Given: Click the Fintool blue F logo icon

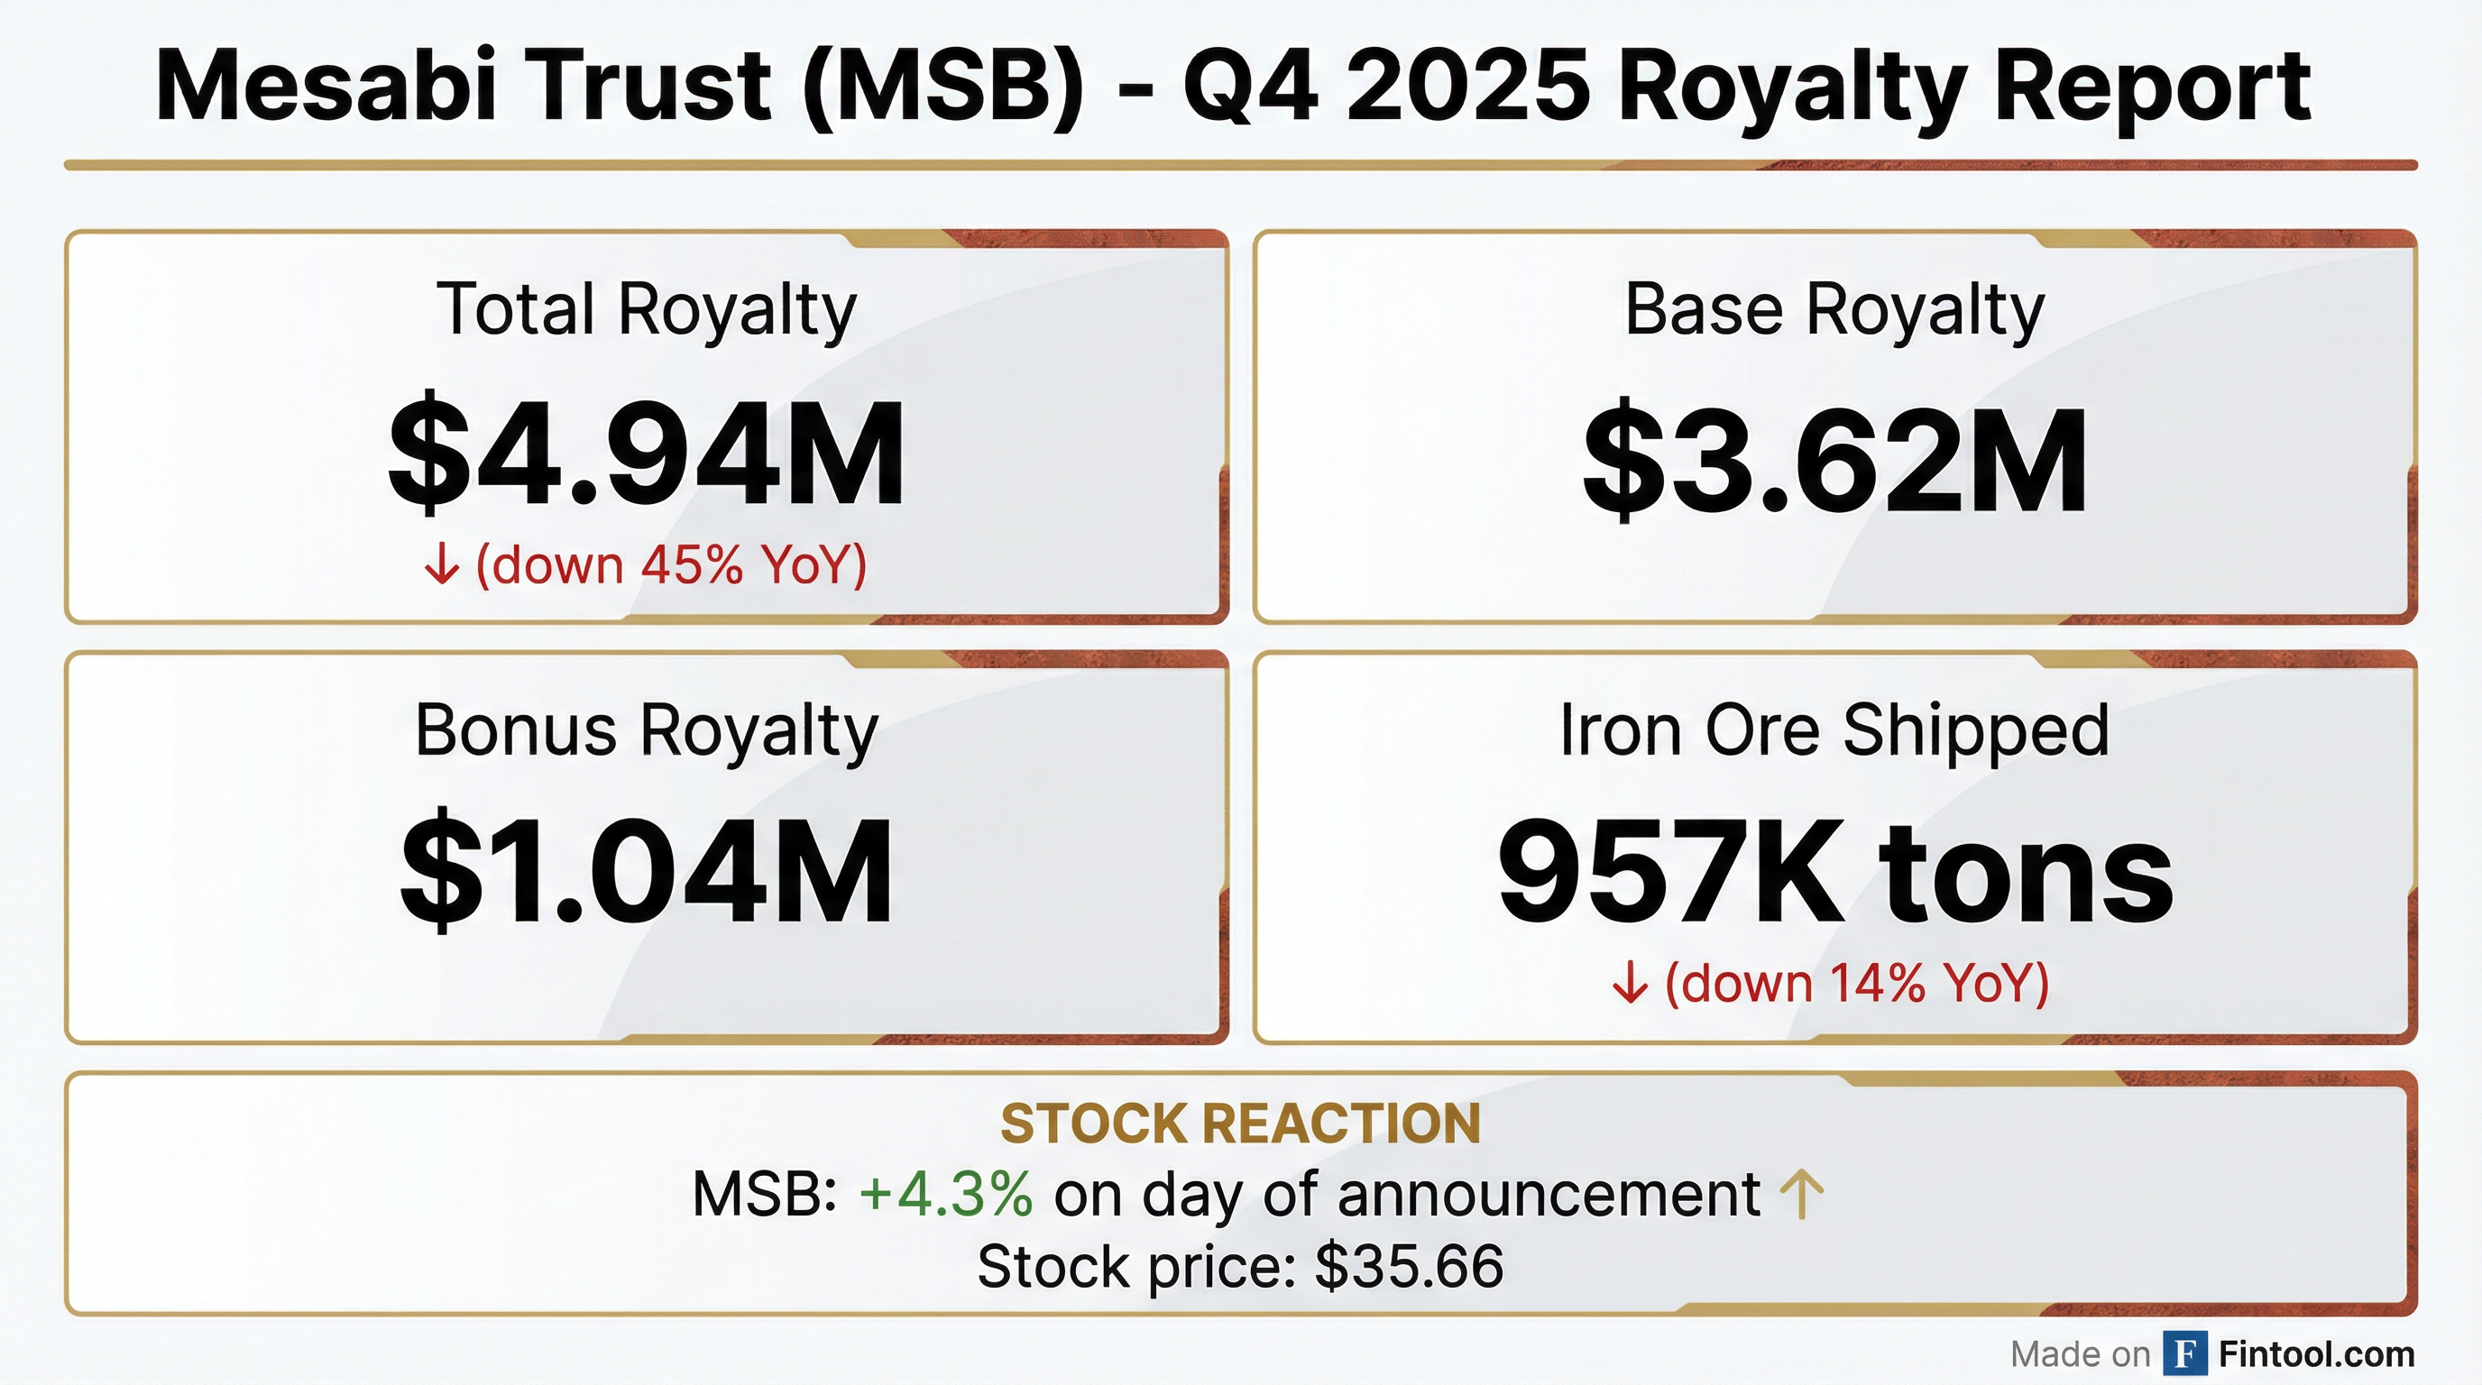Looking at the screenshot, I should [2184, 1354].
